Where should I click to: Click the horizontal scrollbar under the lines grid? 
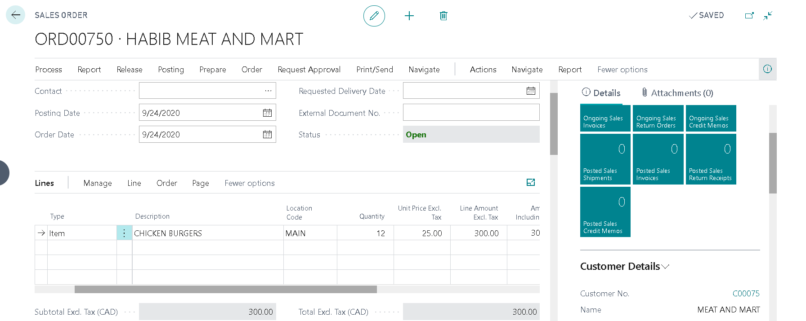click(x=225, y=290)
